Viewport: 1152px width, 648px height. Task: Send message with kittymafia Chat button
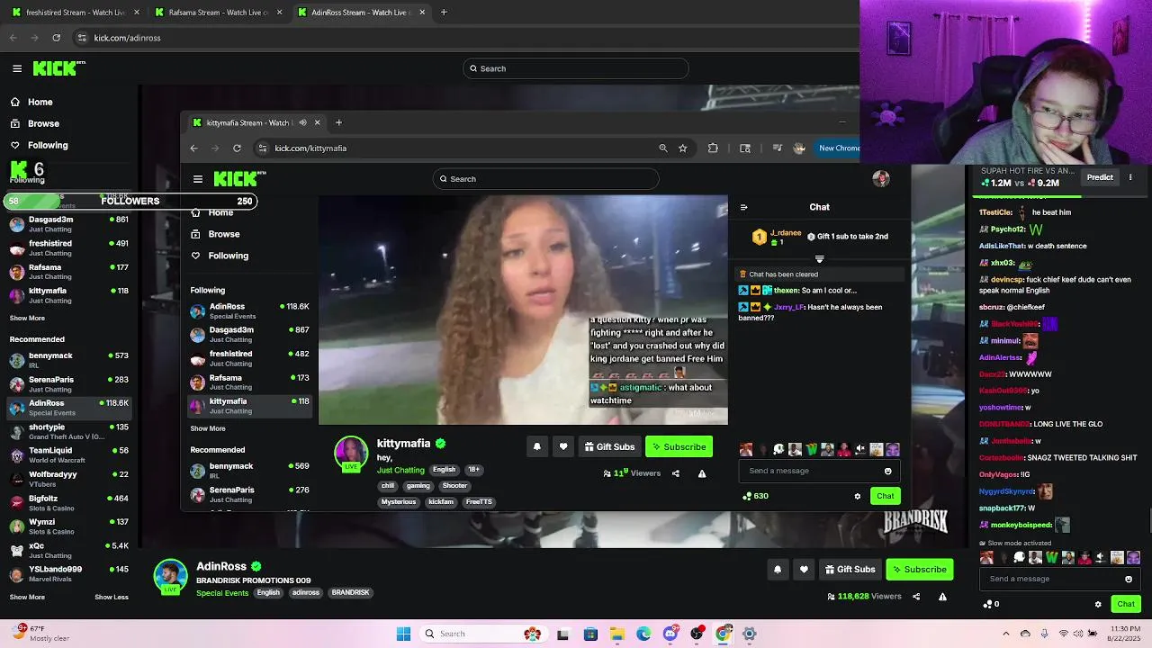(x=886, y=496)
